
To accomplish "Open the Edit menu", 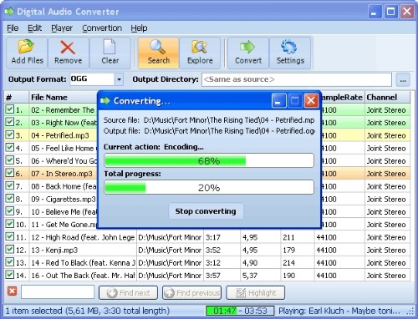I will pyautogui.click(x=34, y=28).
